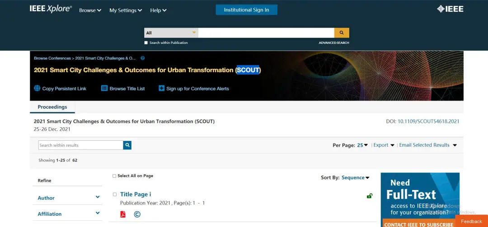488x227 pixels.
Task: Click the yellow magnifier search button
Action: tap(342, 32)
